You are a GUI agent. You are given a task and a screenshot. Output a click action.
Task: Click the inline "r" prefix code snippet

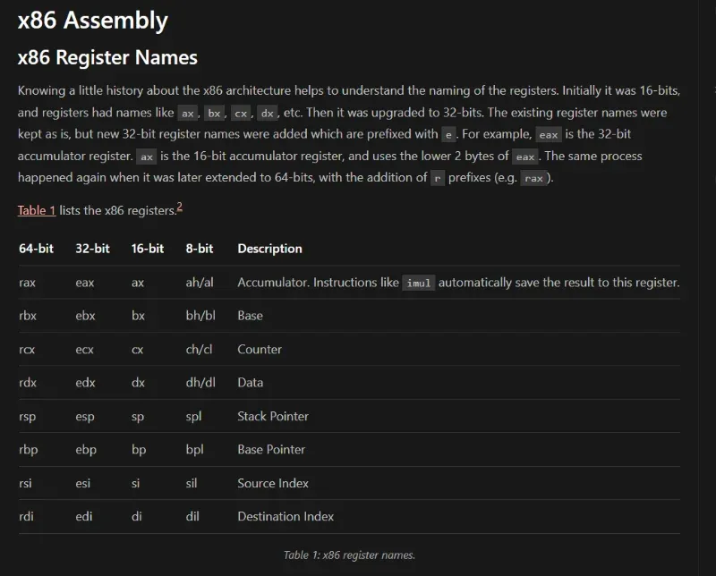[x=437, y=178]
